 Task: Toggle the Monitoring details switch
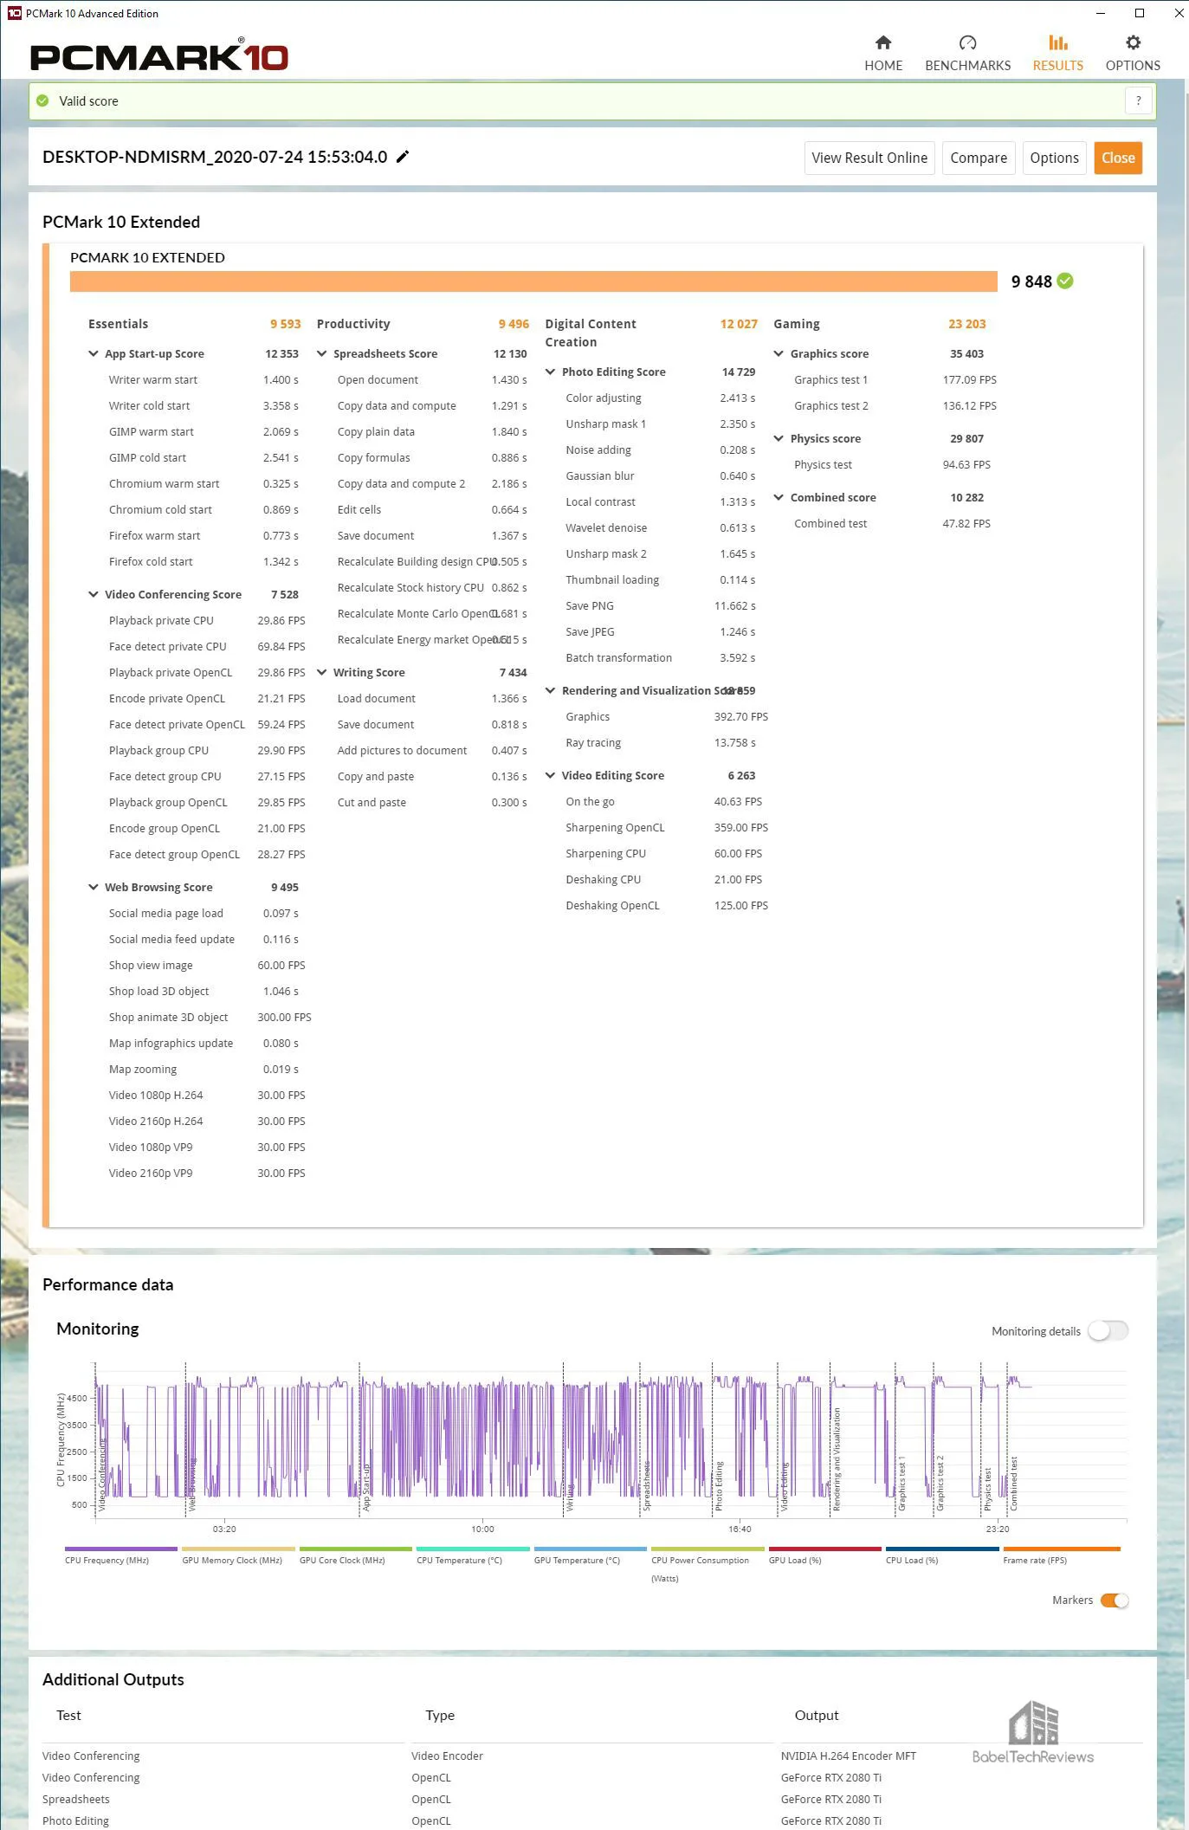pos(1108,1330)
